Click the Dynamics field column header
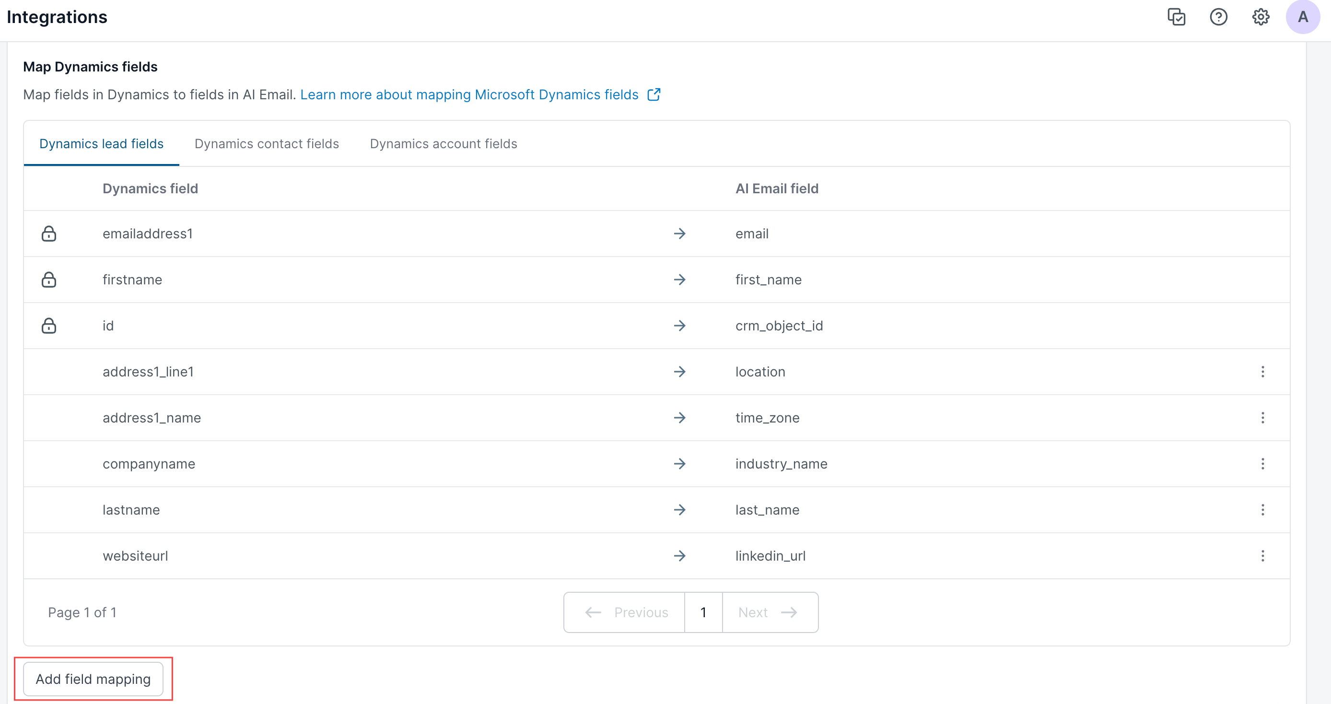The width and height of the screenshot is (1331, 704). pyautogui.click(x=151, y=188)
